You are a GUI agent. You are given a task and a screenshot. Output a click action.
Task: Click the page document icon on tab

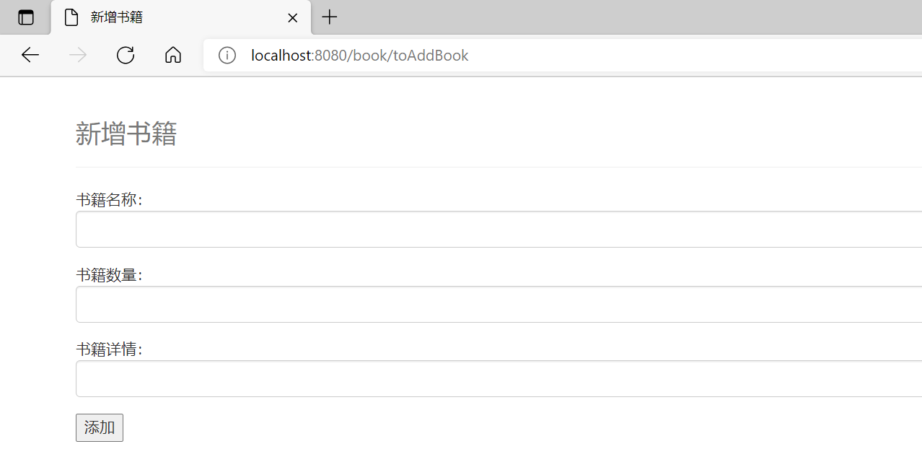tap(71, 17)
